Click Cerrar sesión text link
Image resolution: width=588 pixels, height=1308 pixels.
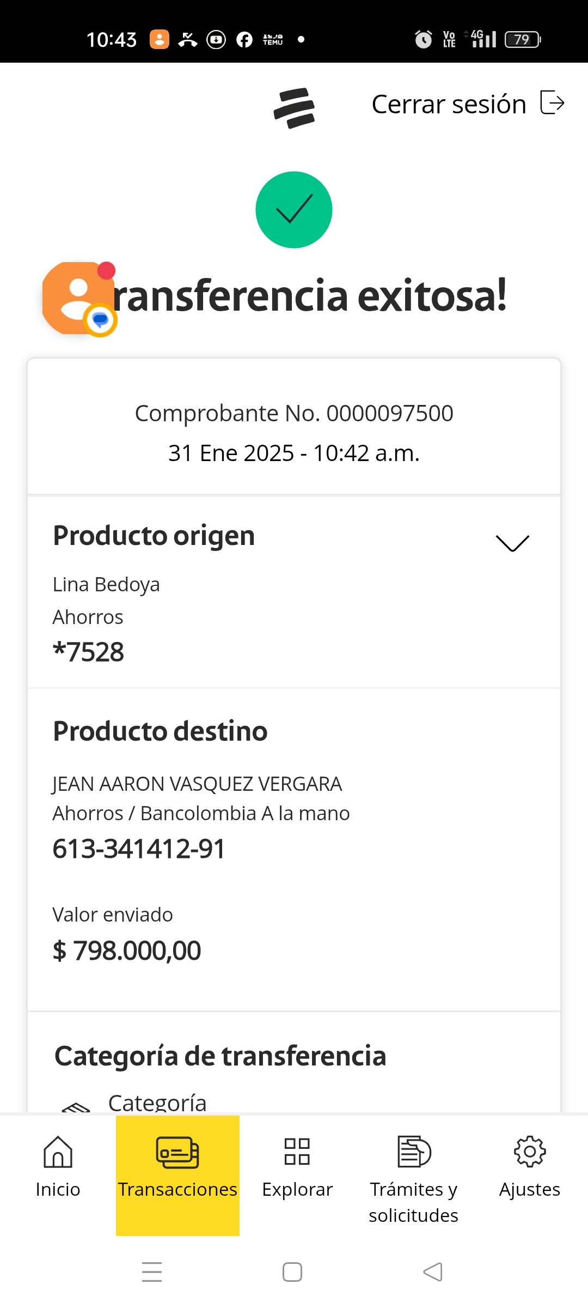[x=449, y=104]
